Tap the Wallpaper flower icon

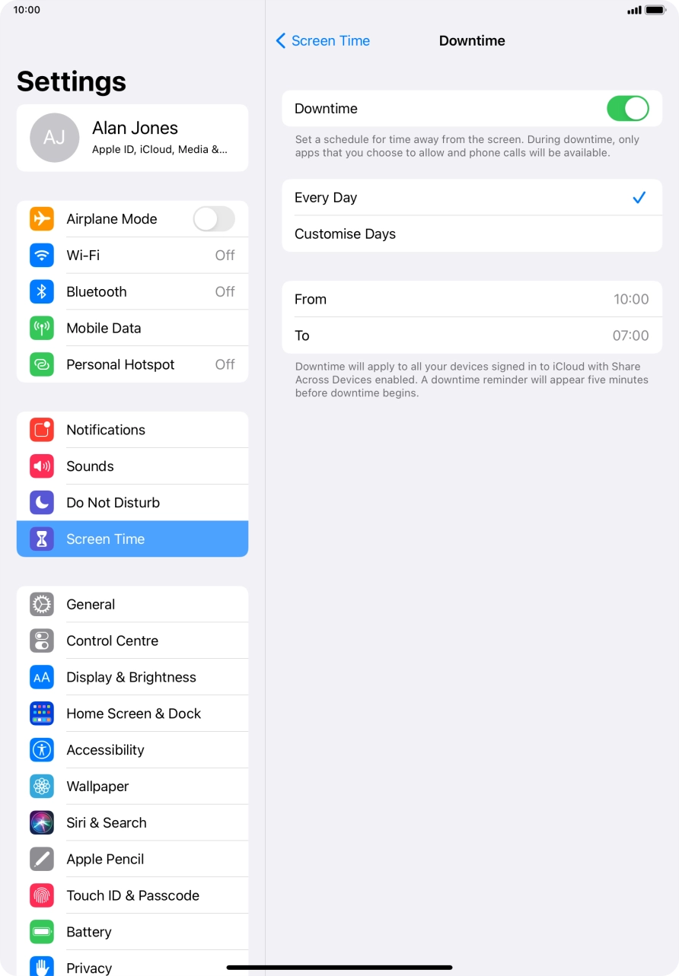[x=42, y=787]
